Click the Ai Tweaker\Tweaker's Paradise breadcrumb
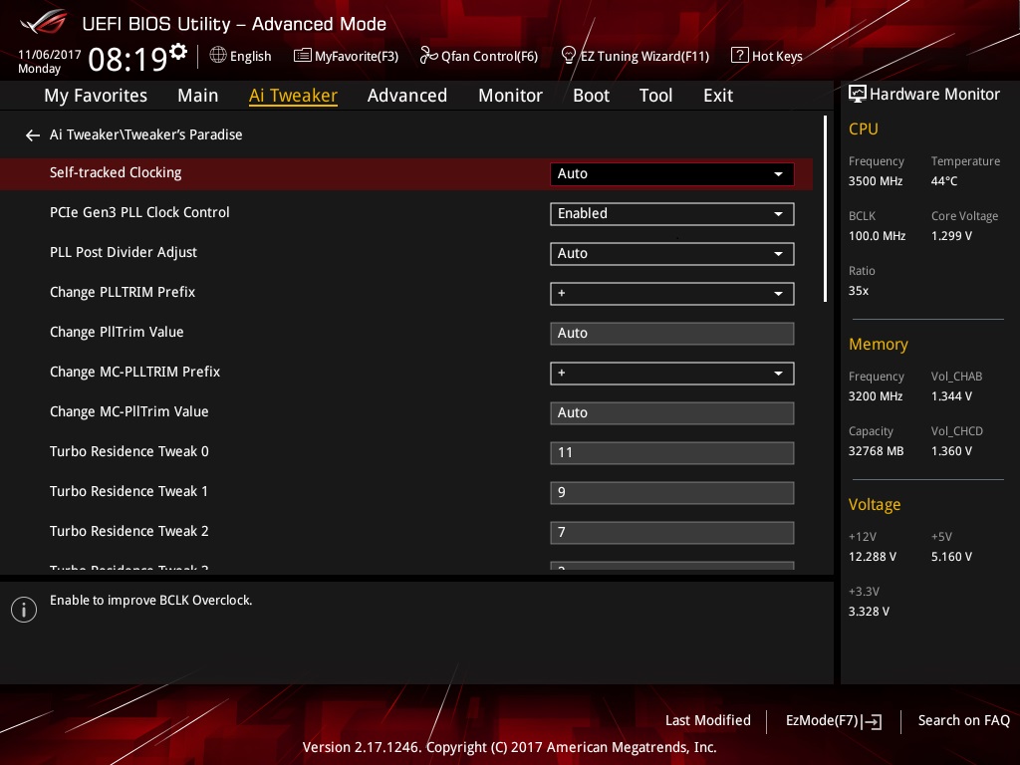This screenshot has height=765, width=1020. tap(146, 134)
